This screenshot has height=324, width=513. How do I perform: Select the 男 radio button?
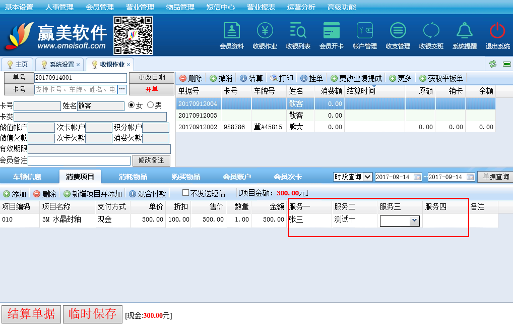pyautogui.click(x=150, y=105)
